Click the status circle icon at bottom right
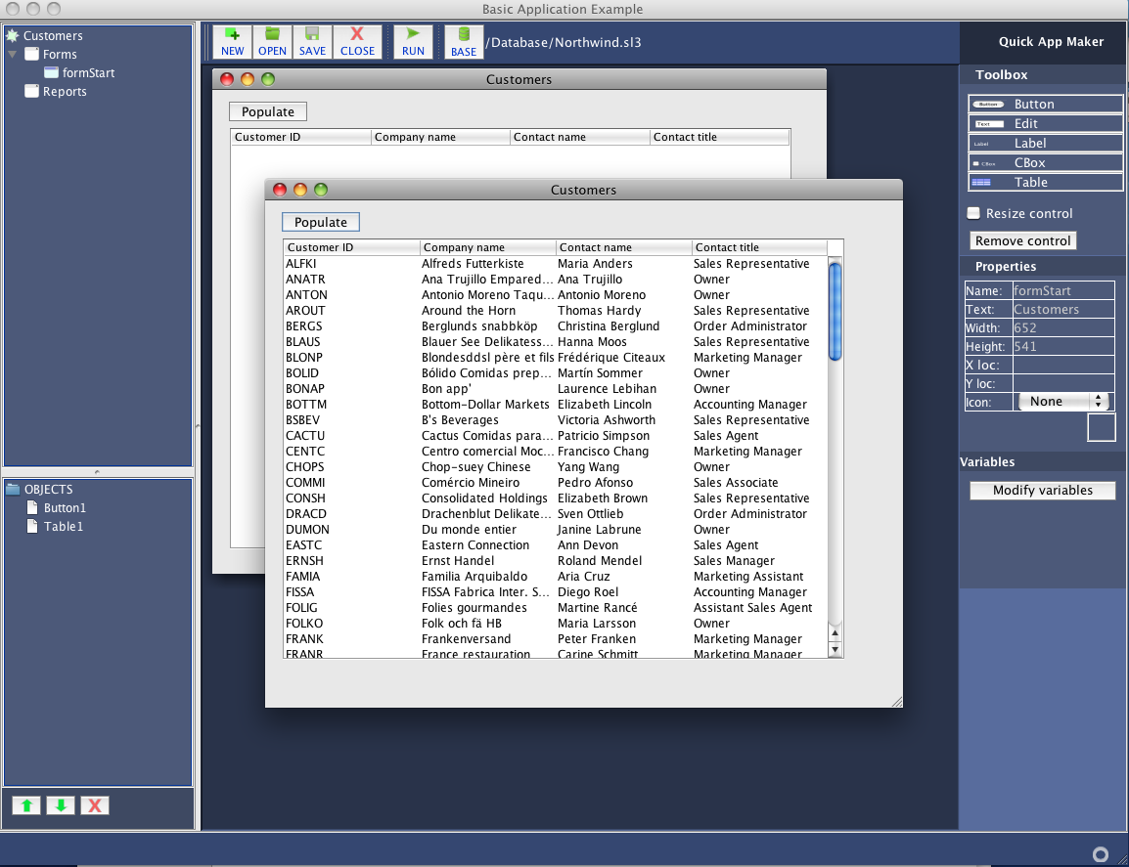 [x=1101, y=854]
